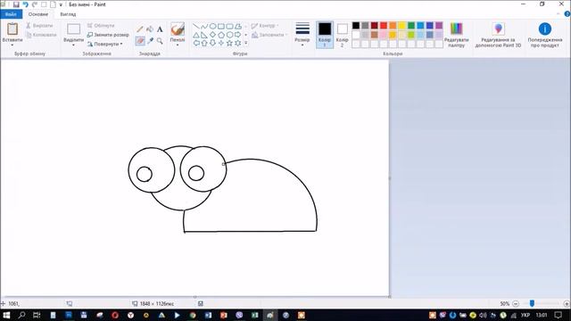Choose the Triangle shape
The image size is (571, 321).
pos(196,35)
